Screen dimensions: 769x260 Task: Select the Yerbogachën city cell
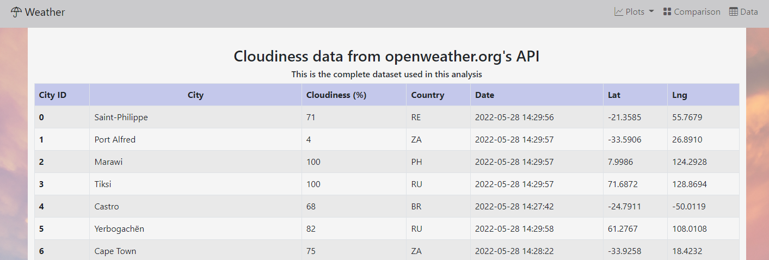tap(195, 228)
